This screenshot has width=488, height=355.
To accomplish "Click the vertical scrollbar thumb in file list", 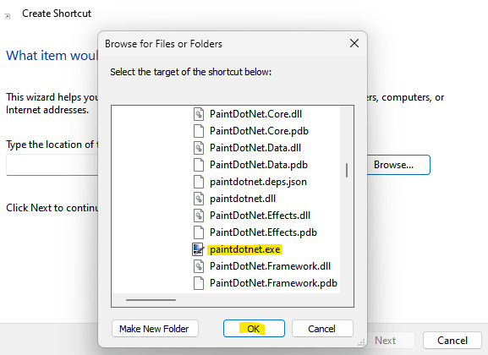I will (347, 170).
